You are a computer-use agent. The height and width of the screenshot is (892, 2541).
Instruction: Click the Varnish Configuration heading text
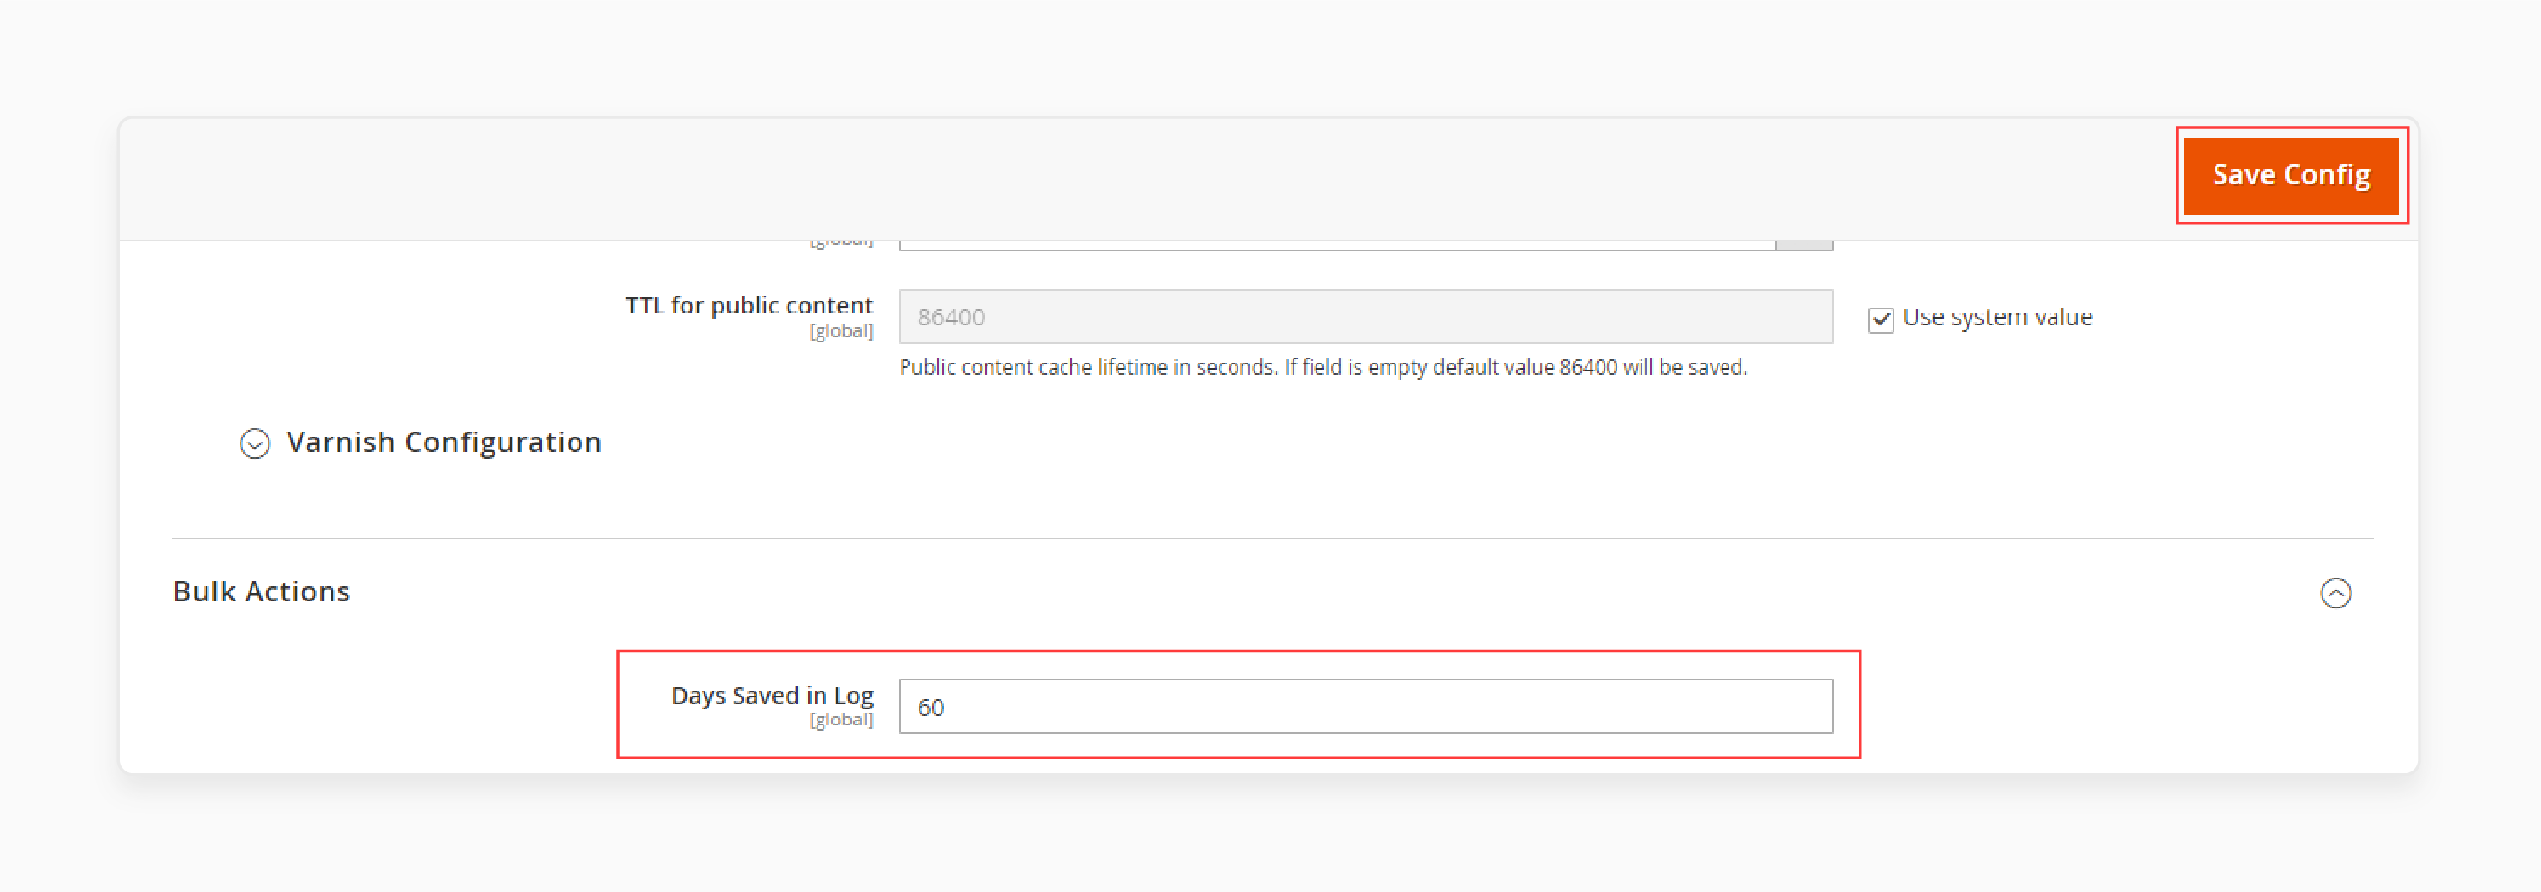point(444,442)
